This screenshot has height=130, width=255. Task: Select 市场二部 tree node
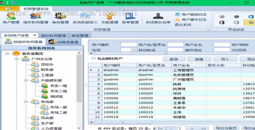(59, 113)
